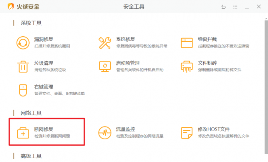Click the 系统修复 wrench and tools icon
The height and width of the screenshot is (162, 268).
tap(105, 43)
